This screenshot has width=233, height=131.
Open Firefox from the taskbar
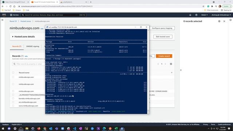tap(39, 128)
